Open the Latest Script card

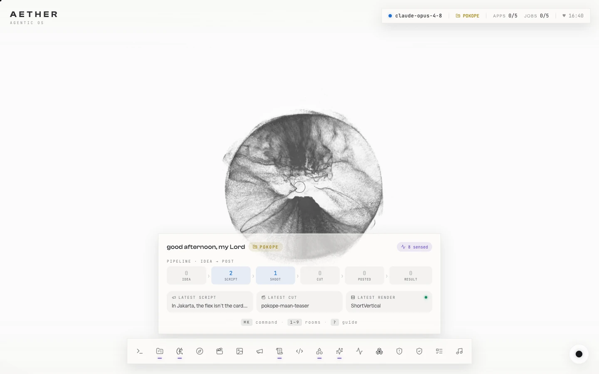click(x=210, y=302)
